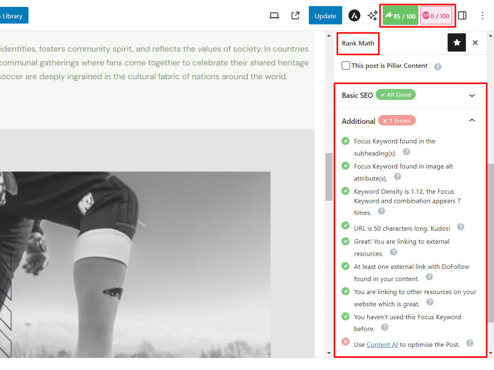Screen dimensions: 494x370
Task: Open the three-dot options menu
Action: (x=482, y=15)
